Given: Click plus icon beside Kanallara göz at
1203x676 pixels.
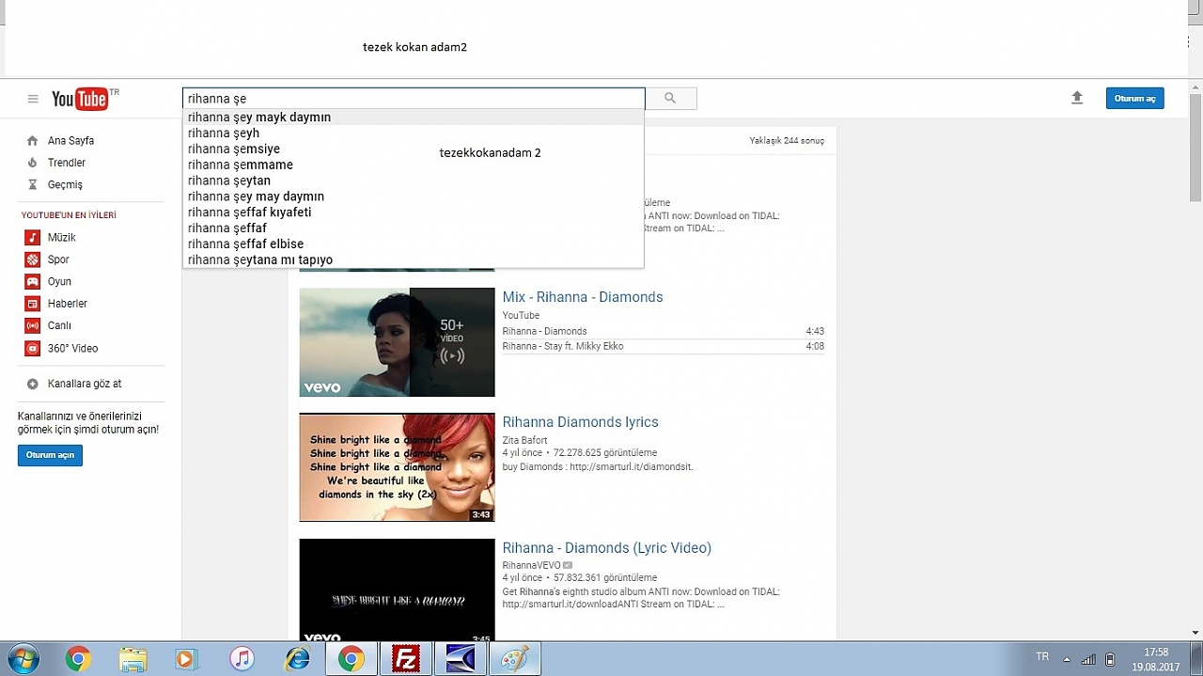Looking at the screenshot, I should [x=33, y=384].
